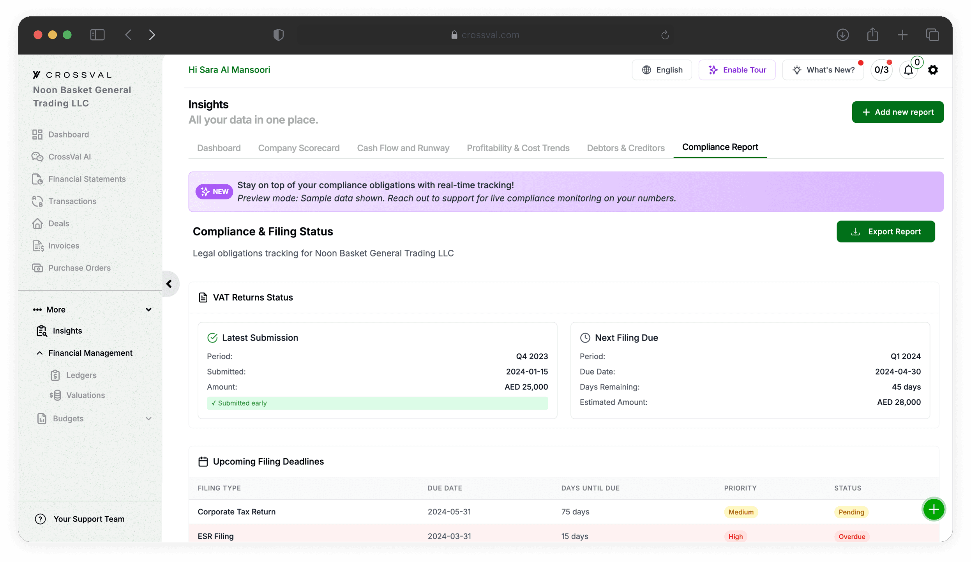Click Add new report button
Screen dimensions: 971x562
click(x=897, y=112)
